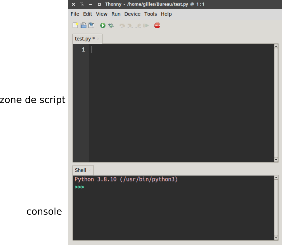Viewport: 282px width, 245px height.
Task: Click the editor scrollbar down arrow
Action: pos(276,160)
